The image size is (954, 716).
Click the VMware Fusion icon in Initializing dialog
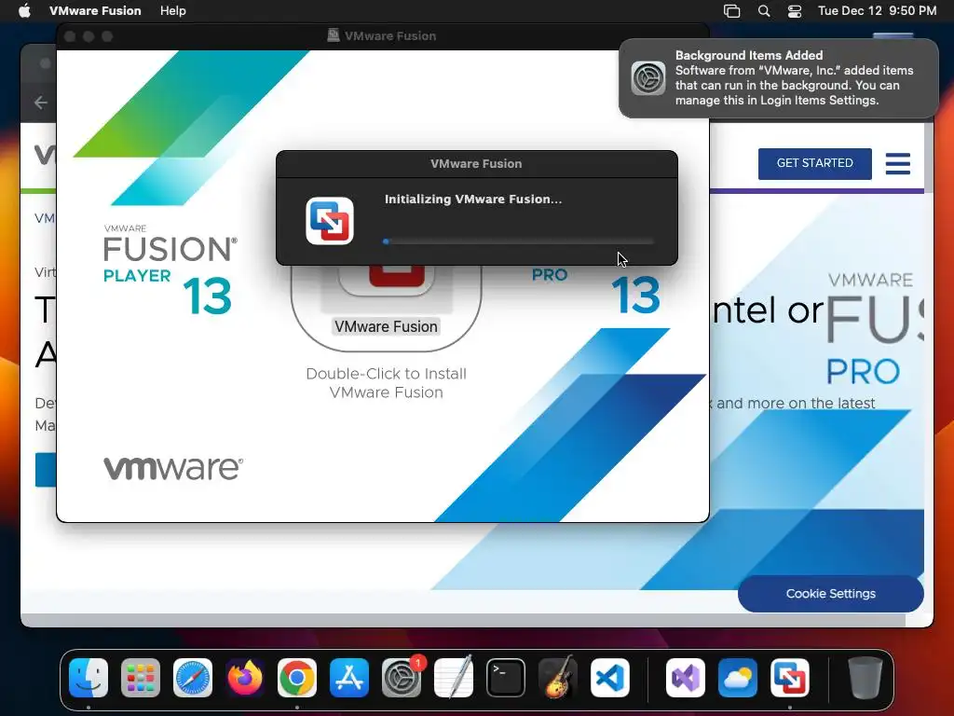[329, 220]
